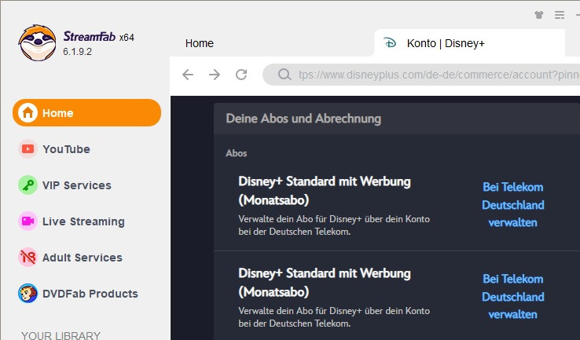Click the YOUR LIBRARY section label
The width and height of the screenshot is (580, 340).
61,335
